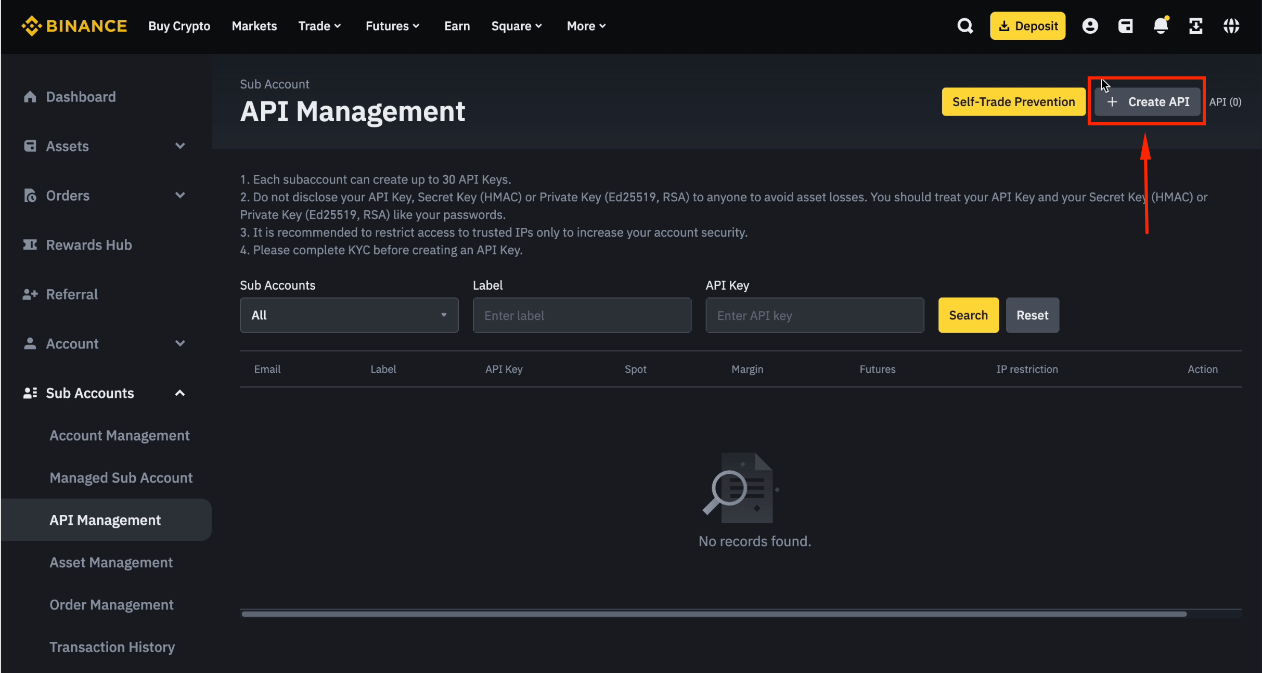Click the app download scan icon
The width and height of the screenshot is (1262, 673).
[1195, 26]
